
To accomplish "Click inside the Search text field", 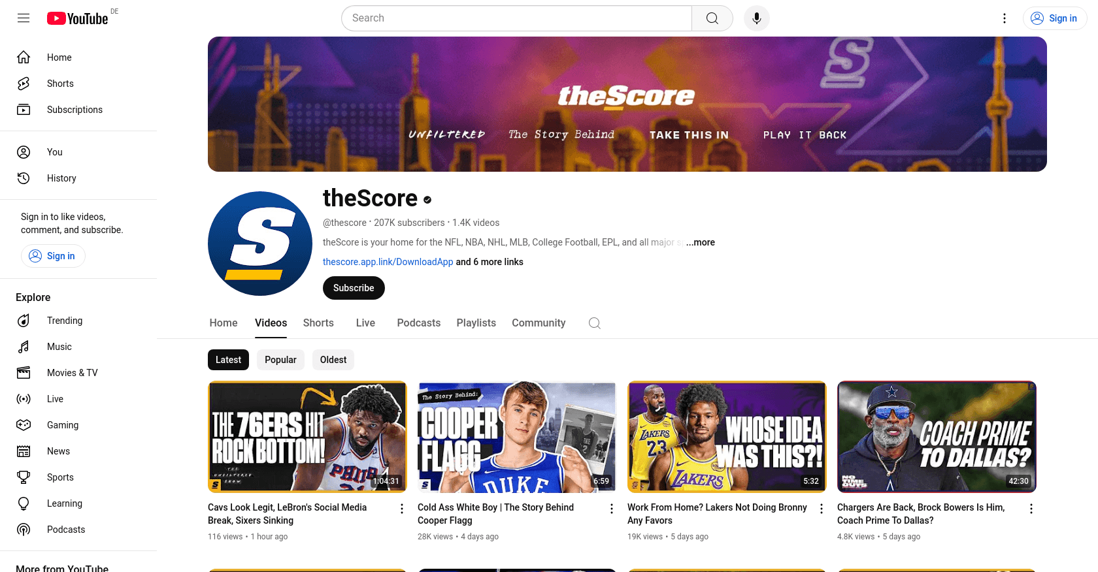I will [x=516, y=18].
